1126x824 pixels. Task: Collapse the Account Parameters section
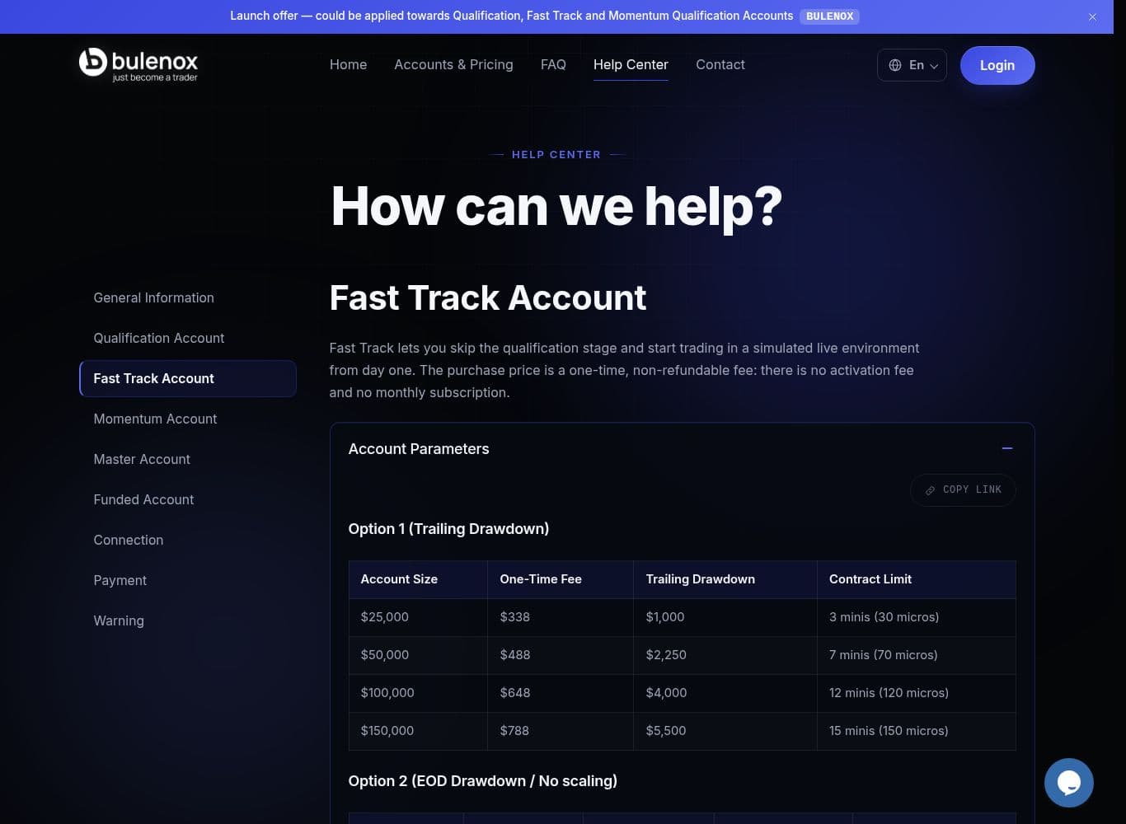tap(1006, 448)
